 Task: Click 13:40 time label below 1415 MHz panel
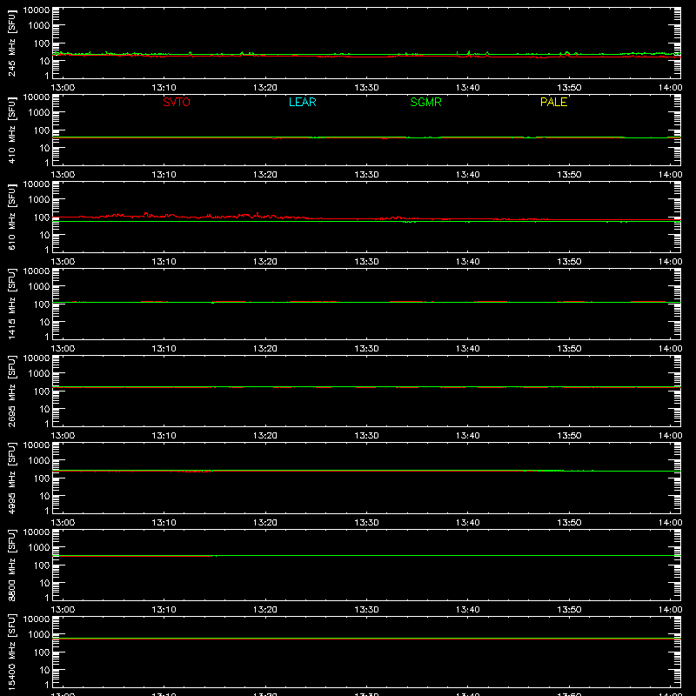(x=467, y=349)
